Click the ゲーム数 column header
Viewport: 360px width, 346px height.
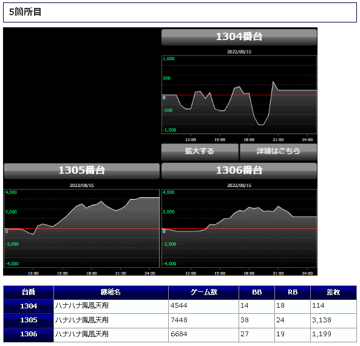point(203,293)
